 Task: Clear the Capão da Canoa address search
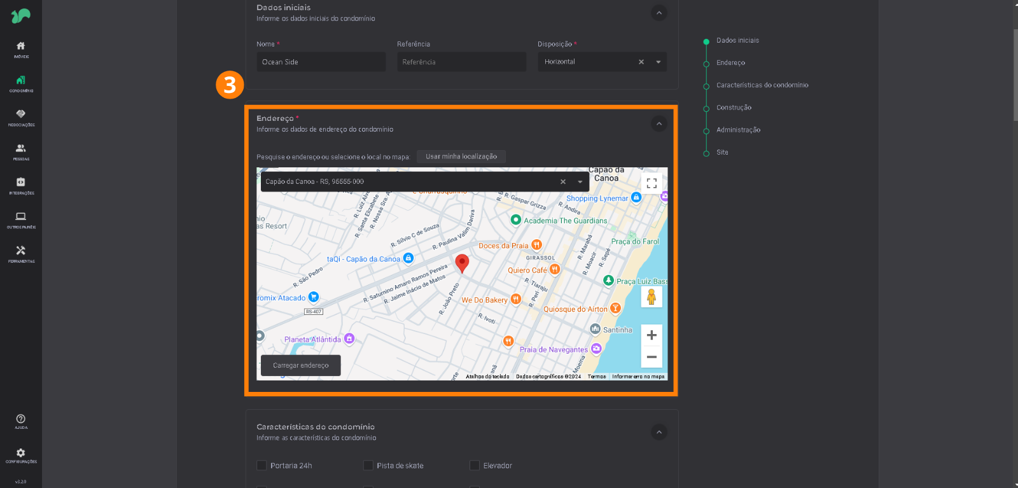(x=563, y=182)
